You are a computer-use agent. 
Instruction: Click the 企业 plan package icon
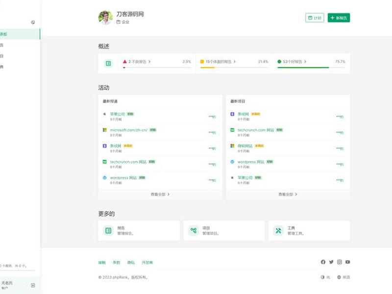click(x=118, y=22)
